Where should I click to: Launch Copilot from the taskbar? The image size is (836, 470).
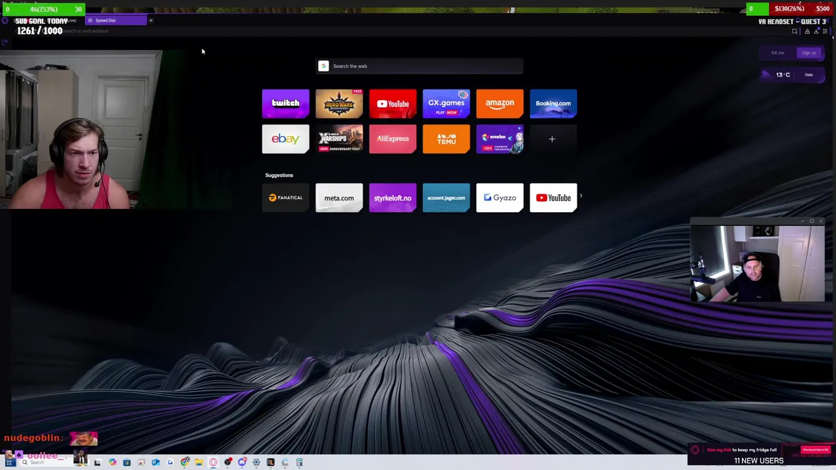(112, 462)
